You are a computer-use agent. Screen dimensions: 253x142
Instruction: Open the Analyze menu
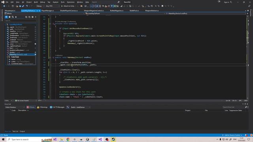[55, 2]
